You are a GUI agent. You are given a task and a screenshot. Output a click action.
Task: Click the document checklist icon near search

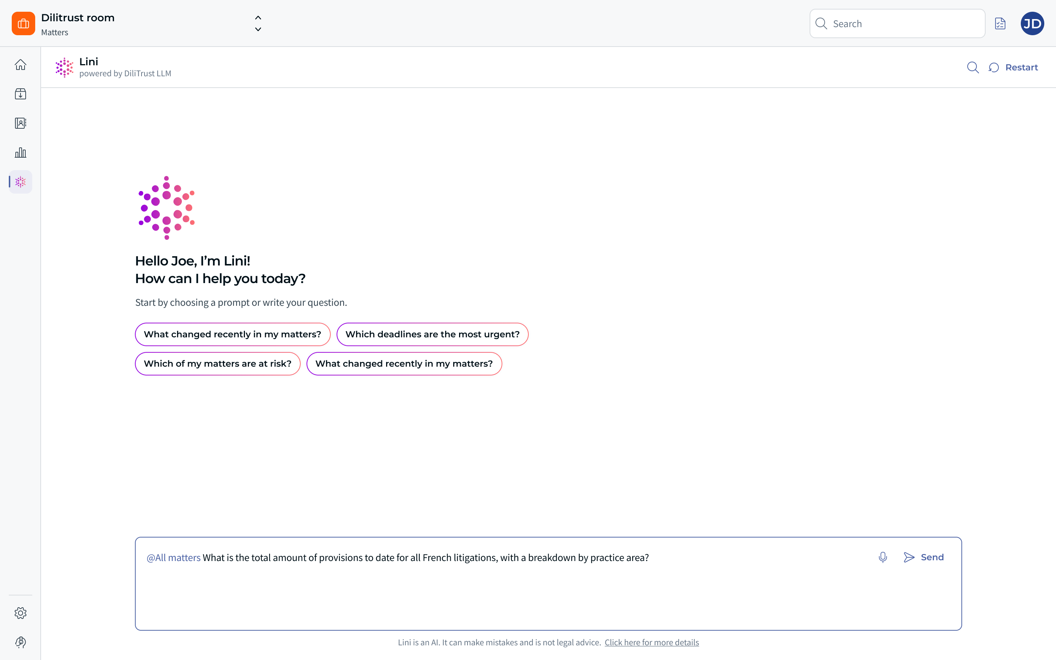pyautogui.click(x=1000, y=23)
